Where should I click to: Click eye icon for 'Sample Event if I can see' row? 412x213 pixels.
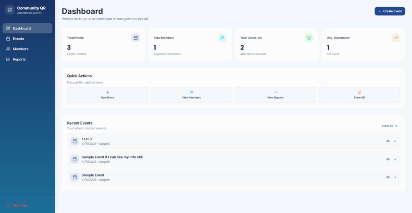tap(388, 159)
